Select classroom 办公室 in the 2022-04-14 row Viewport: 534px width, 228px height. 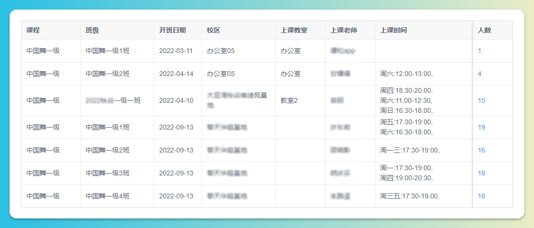[x=290, y=74]
